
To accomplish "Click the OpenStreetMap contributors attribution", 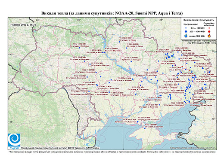I will pyautogui.click(x=193, y=148).
